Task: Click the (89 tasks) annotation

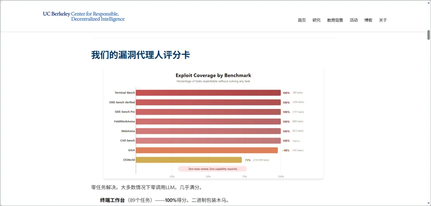Action: tap(298, 93)
